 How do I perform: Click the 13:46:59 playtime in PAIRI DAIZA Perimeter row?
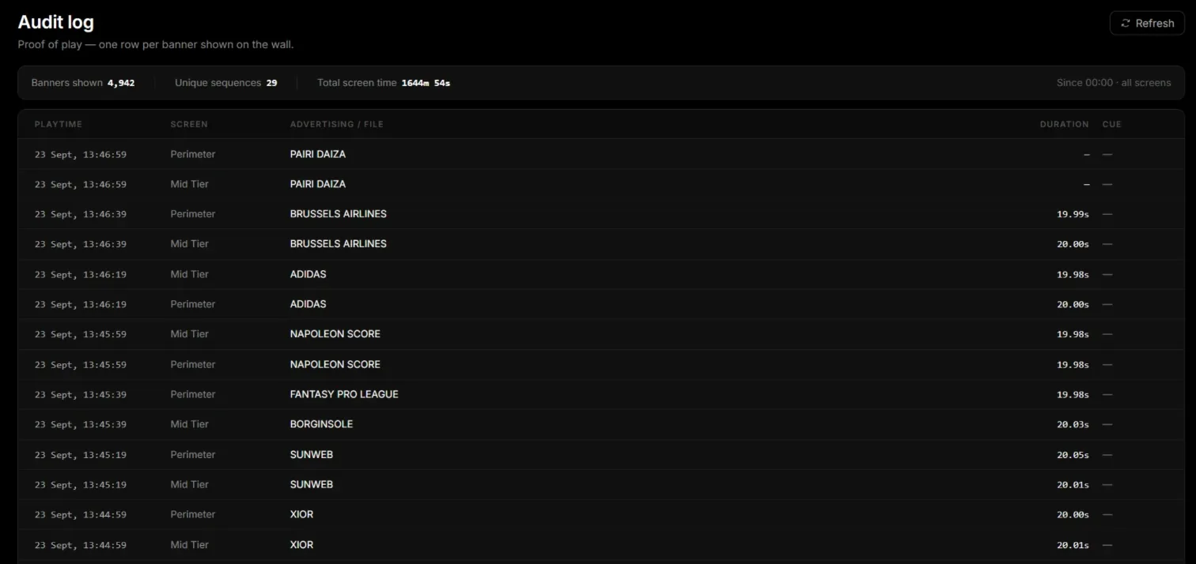[81, 154]
